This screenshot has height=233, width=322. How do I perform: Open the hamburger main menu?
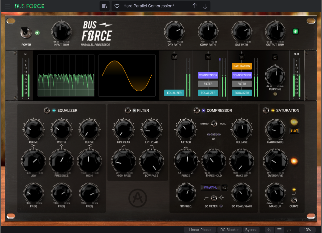(x=7, y=6)
